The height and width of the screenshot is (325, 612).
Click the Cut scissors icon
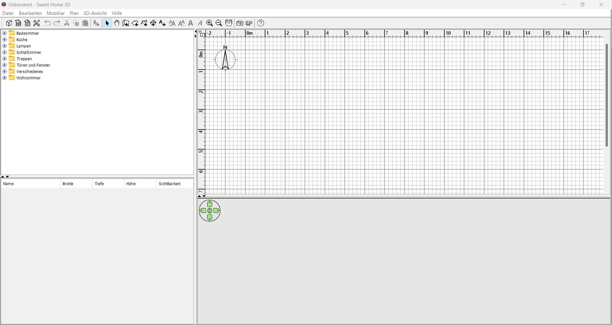click(x=67, y=23)
